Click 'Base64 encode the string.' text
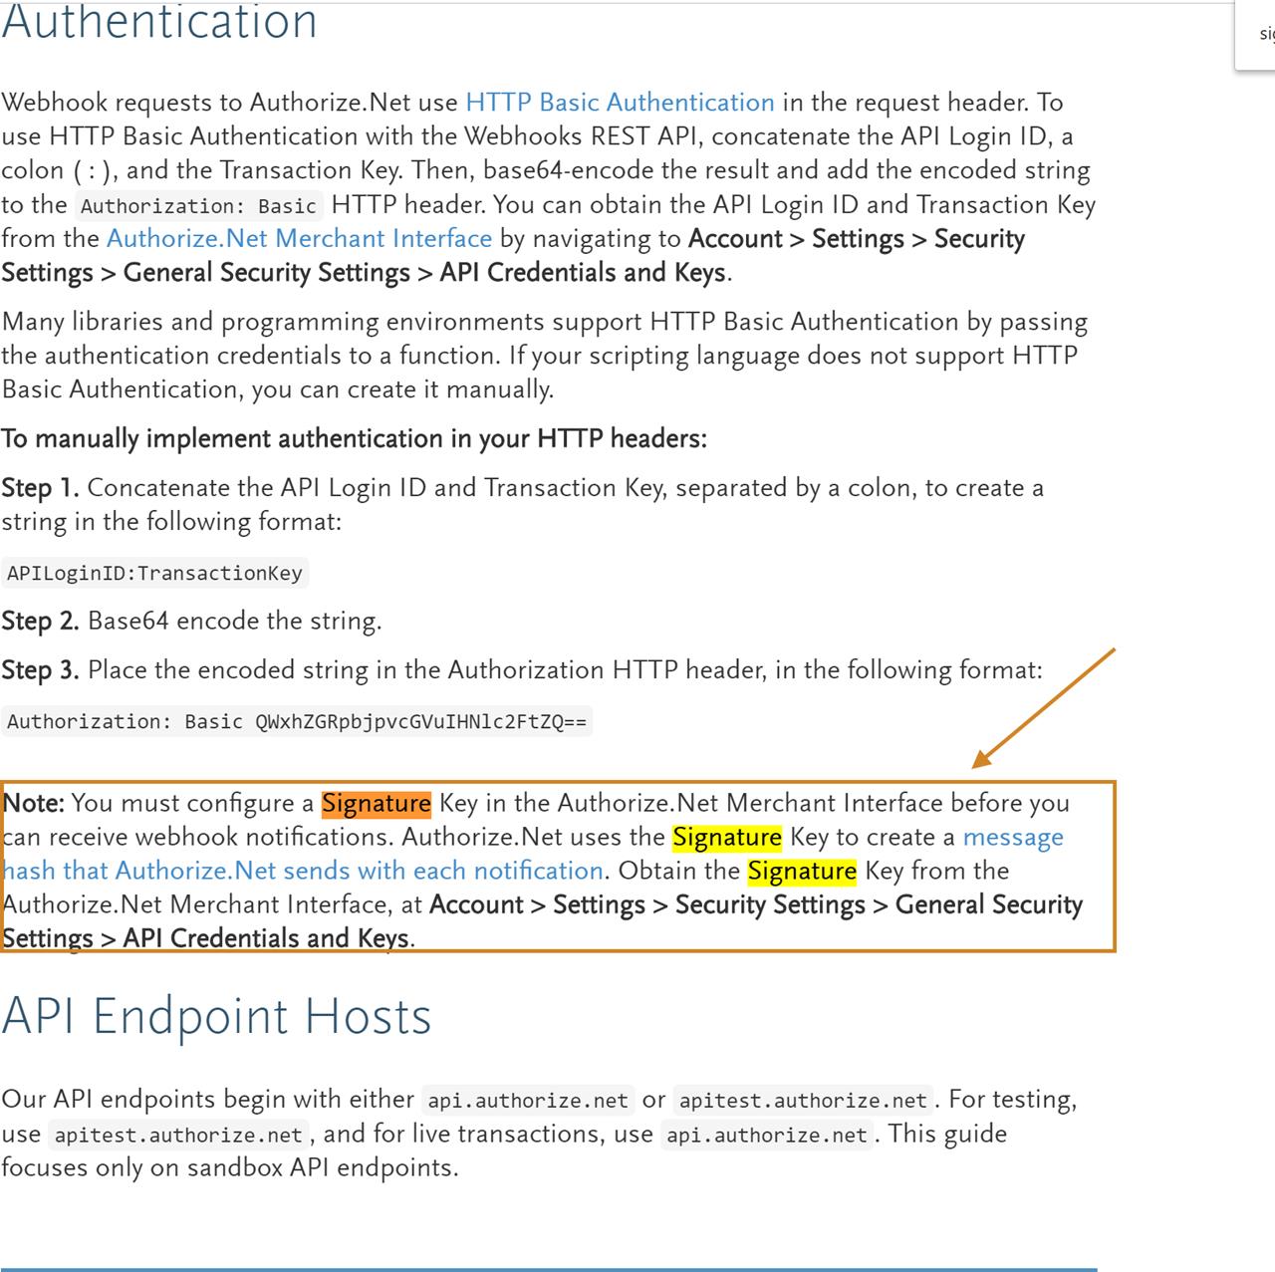This screenshot has width=1275, height=1272. [x=235, y=622]
